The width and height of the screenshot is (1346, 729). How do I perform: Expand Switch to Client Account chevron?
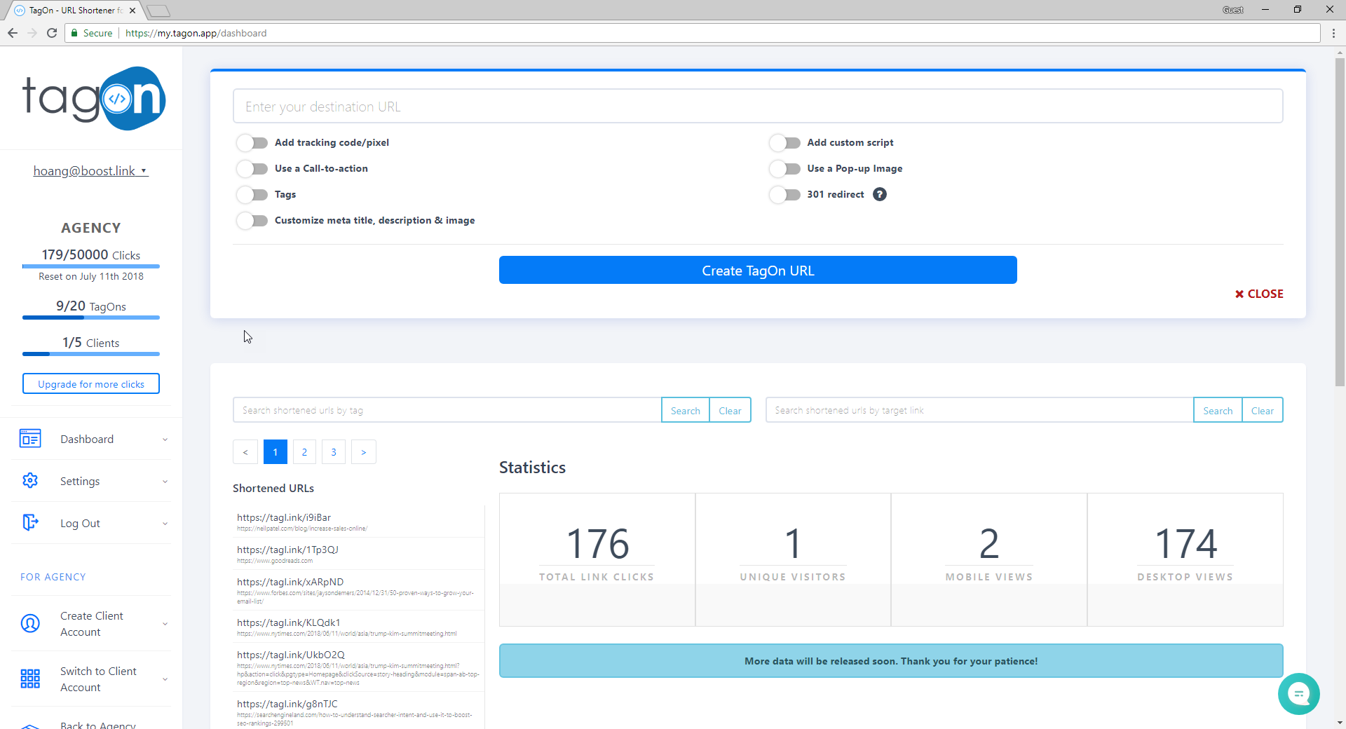(x=165, y=679)
